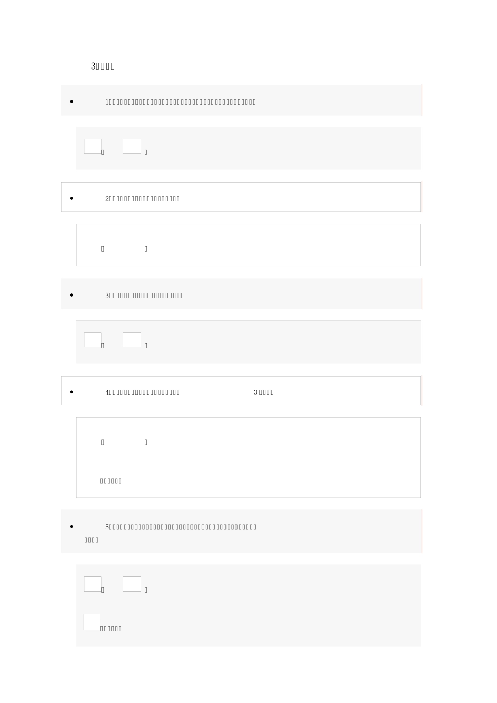Click the question 3 text line
497x703 pixels.
144,296
